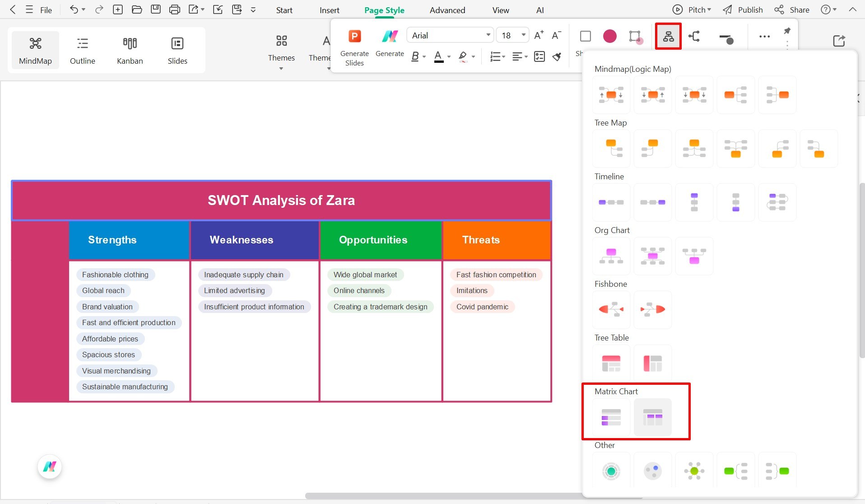This screenshot has width=865, height=504.
Task: Open the File menu
Action: 46,10
